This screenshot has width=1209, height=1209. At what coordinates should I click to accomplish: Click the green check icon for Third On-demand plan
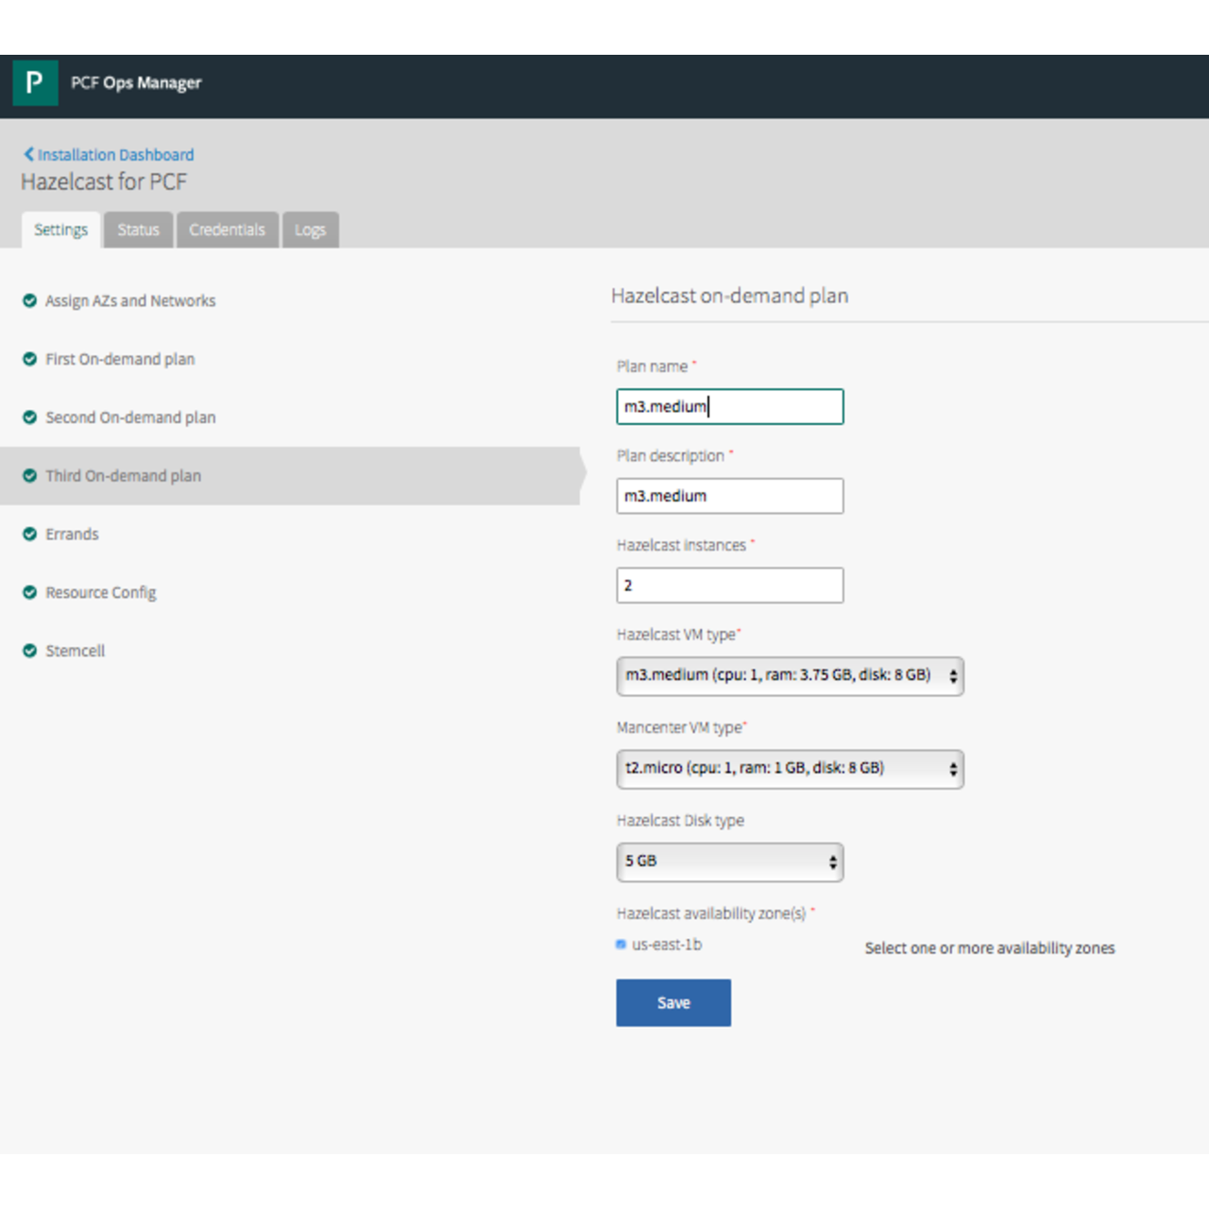29,476
